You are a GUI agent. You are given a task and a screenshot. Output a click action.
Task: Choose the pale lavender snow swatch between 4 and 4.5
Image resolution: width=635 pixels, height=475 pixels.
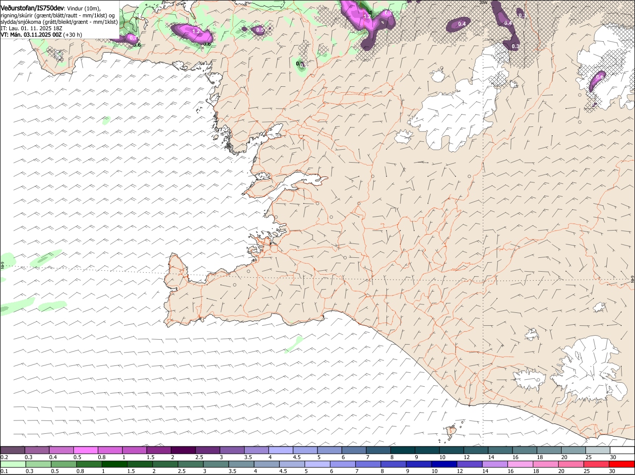click(x=281, y=450)
